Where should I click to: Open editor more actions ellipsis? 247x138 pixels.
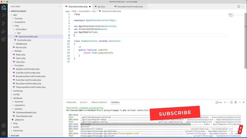point(243,7)
